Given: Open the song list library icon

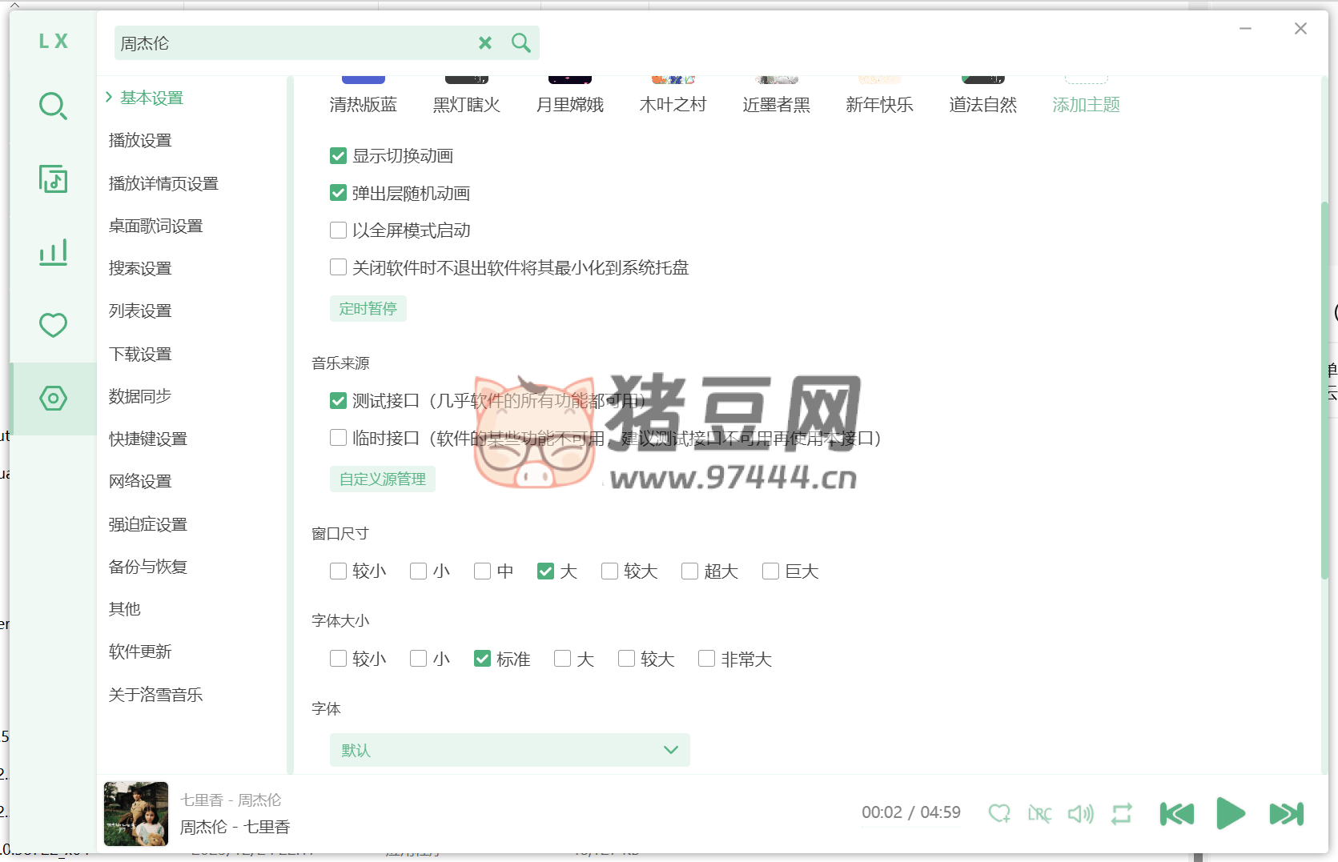Looking at the screenshot, I should 53,179.
